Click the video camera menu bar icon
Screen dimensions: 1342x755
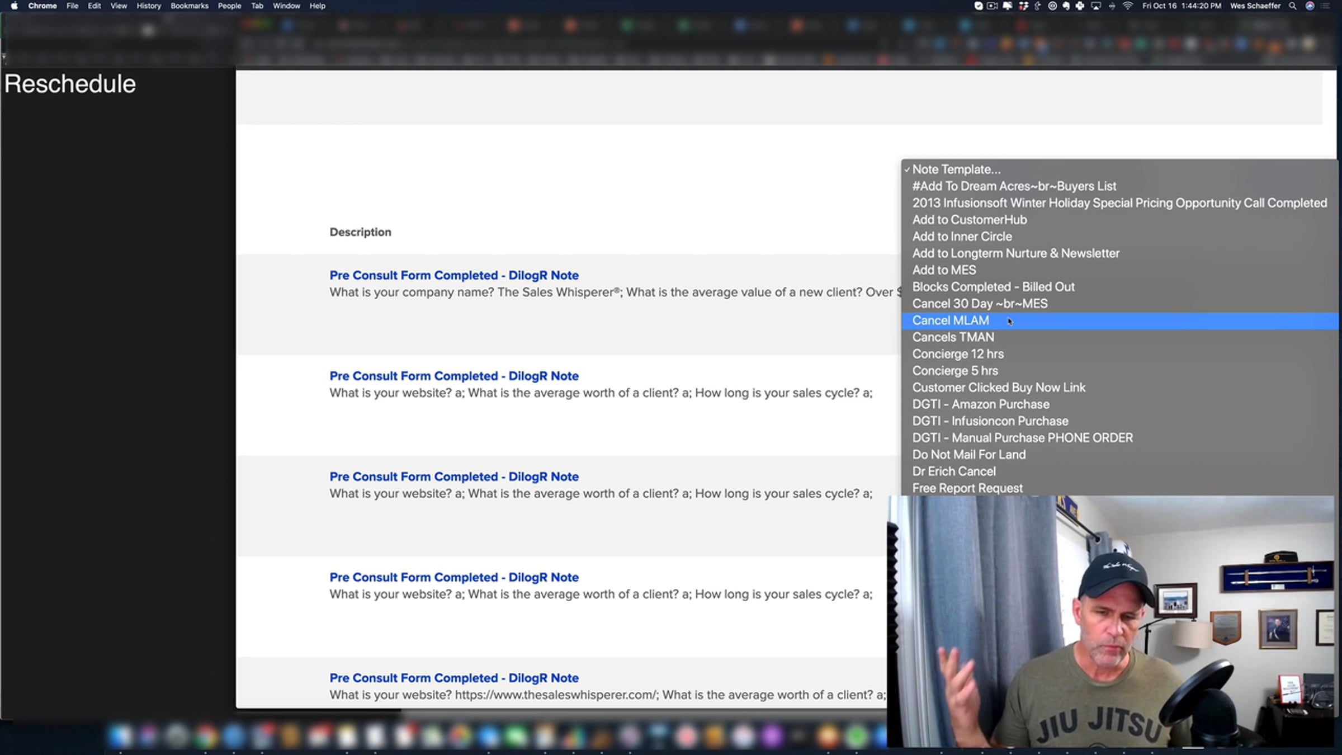click(992, 6)
